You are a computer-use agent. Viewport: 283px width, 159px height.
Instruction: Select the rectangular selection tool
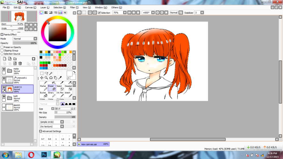[x=42, y=73]
